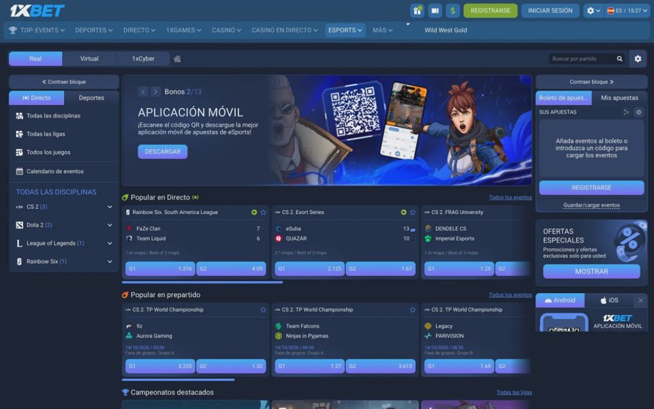Open 1XGAMES menu
The width and height of the screenshot is (654, 409).
point(183,30)
